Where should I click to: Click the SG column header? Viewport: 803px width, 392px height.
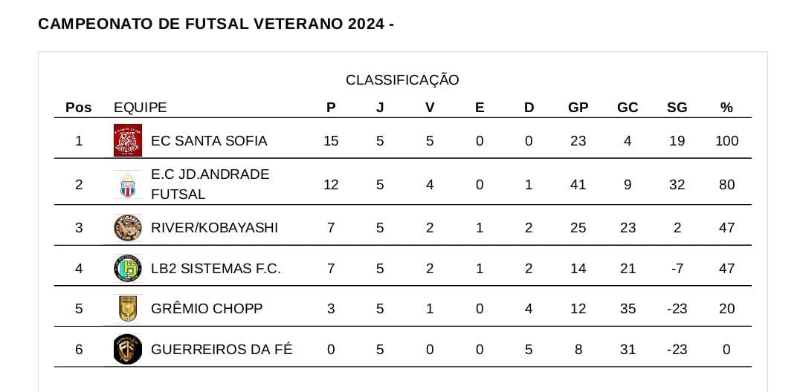(x=677, y=108)
